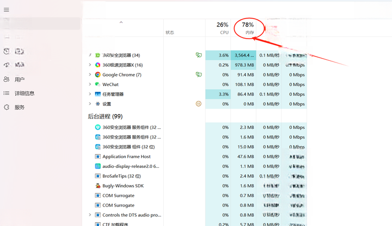Select the Application Frame Host name
Screen dimensions: 392x226
(126, 156)
